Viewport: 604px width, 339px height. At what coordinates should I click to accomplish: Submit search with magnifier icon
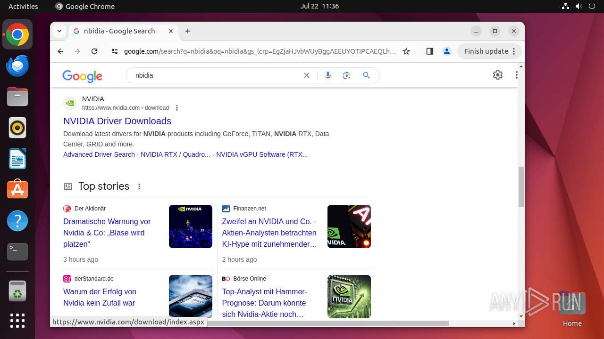[367, 75]
